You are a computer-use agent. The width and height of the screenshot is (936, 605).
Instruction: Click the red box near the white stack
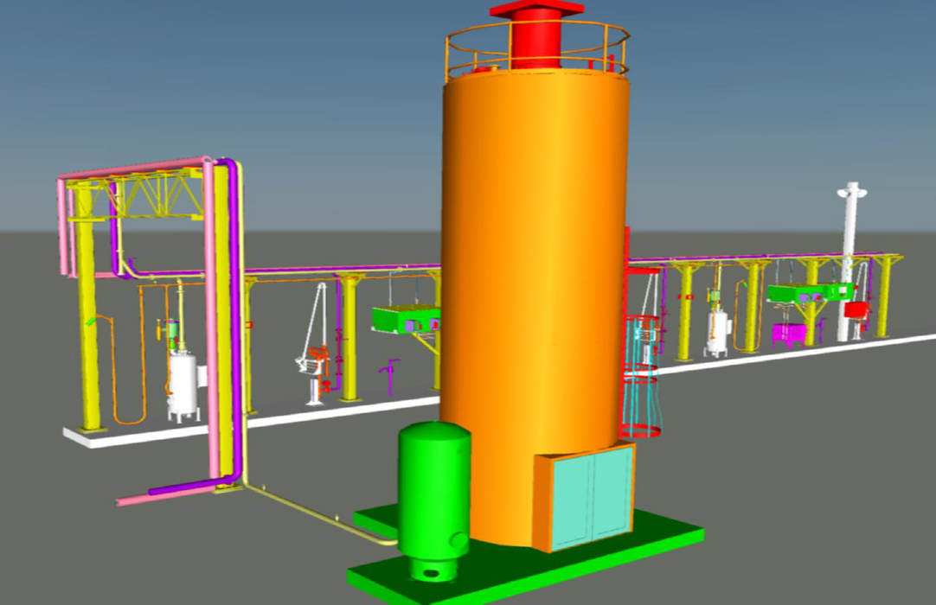(x=856, y=310)
